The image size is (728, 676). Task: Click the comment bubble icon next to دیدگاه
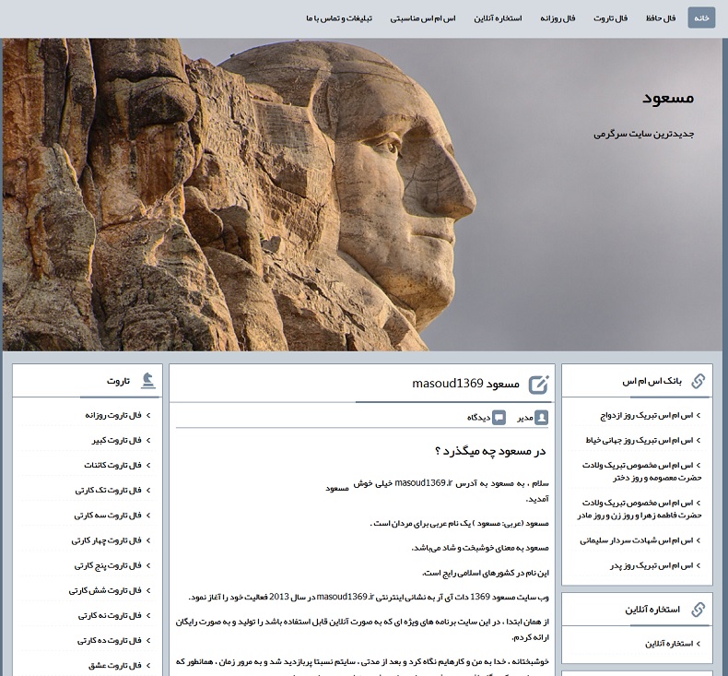[x=499, y=417]
